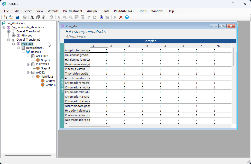Select Graph8 in the workspace tree
The width and height of the screenshot is (251, 164).
pyautogui.click(x=45, y=68)
